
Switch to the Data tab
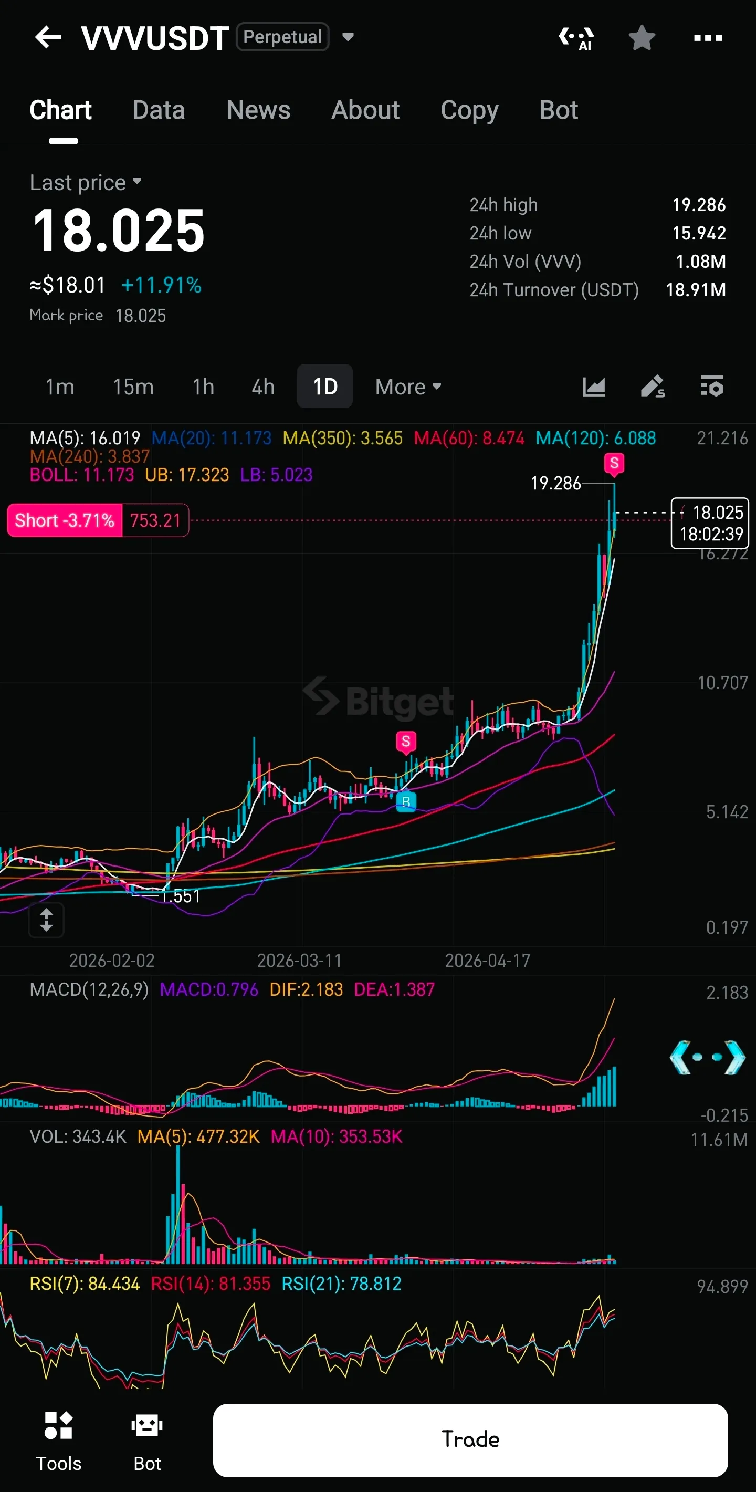[159, 110]
